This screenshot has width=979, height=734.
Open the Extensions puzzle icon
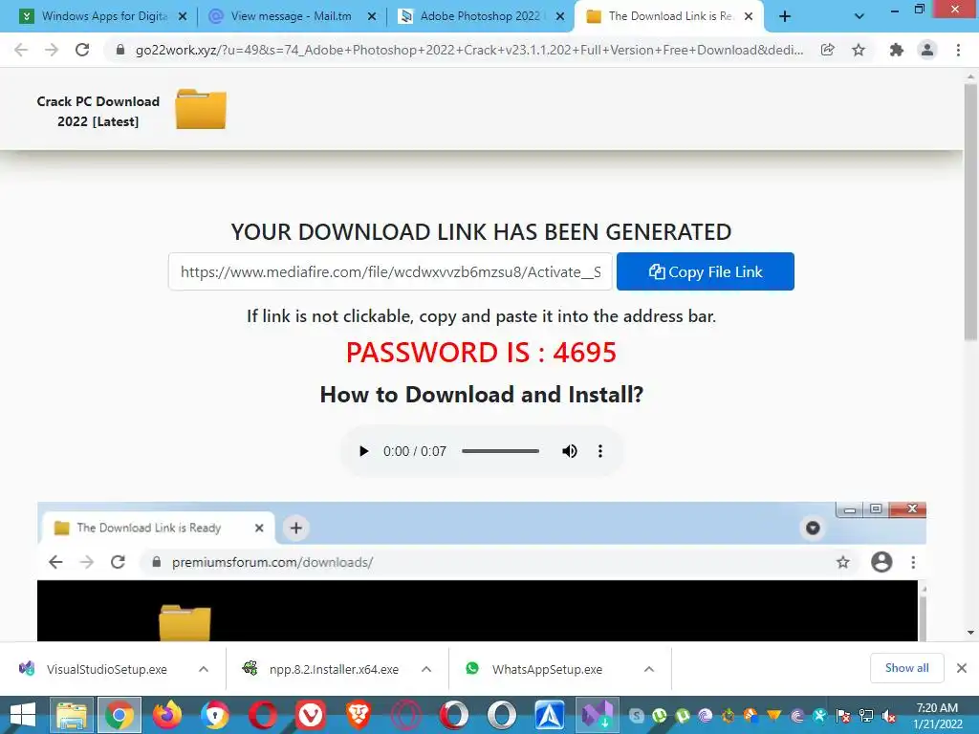tap(897, 50)
